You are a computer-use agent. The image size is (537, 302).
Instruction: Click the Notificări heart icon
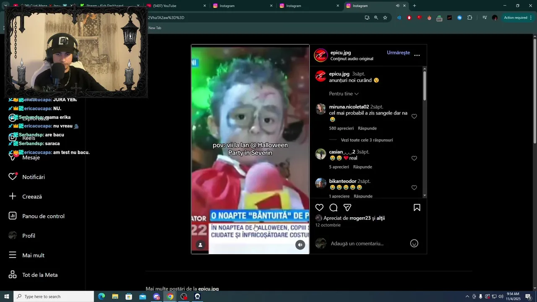(13, 177)
